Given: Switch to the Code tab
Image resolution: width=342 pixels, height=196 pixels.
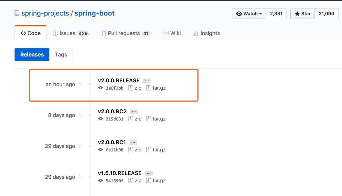Looking at the screenshot, I should coord(30,33).
